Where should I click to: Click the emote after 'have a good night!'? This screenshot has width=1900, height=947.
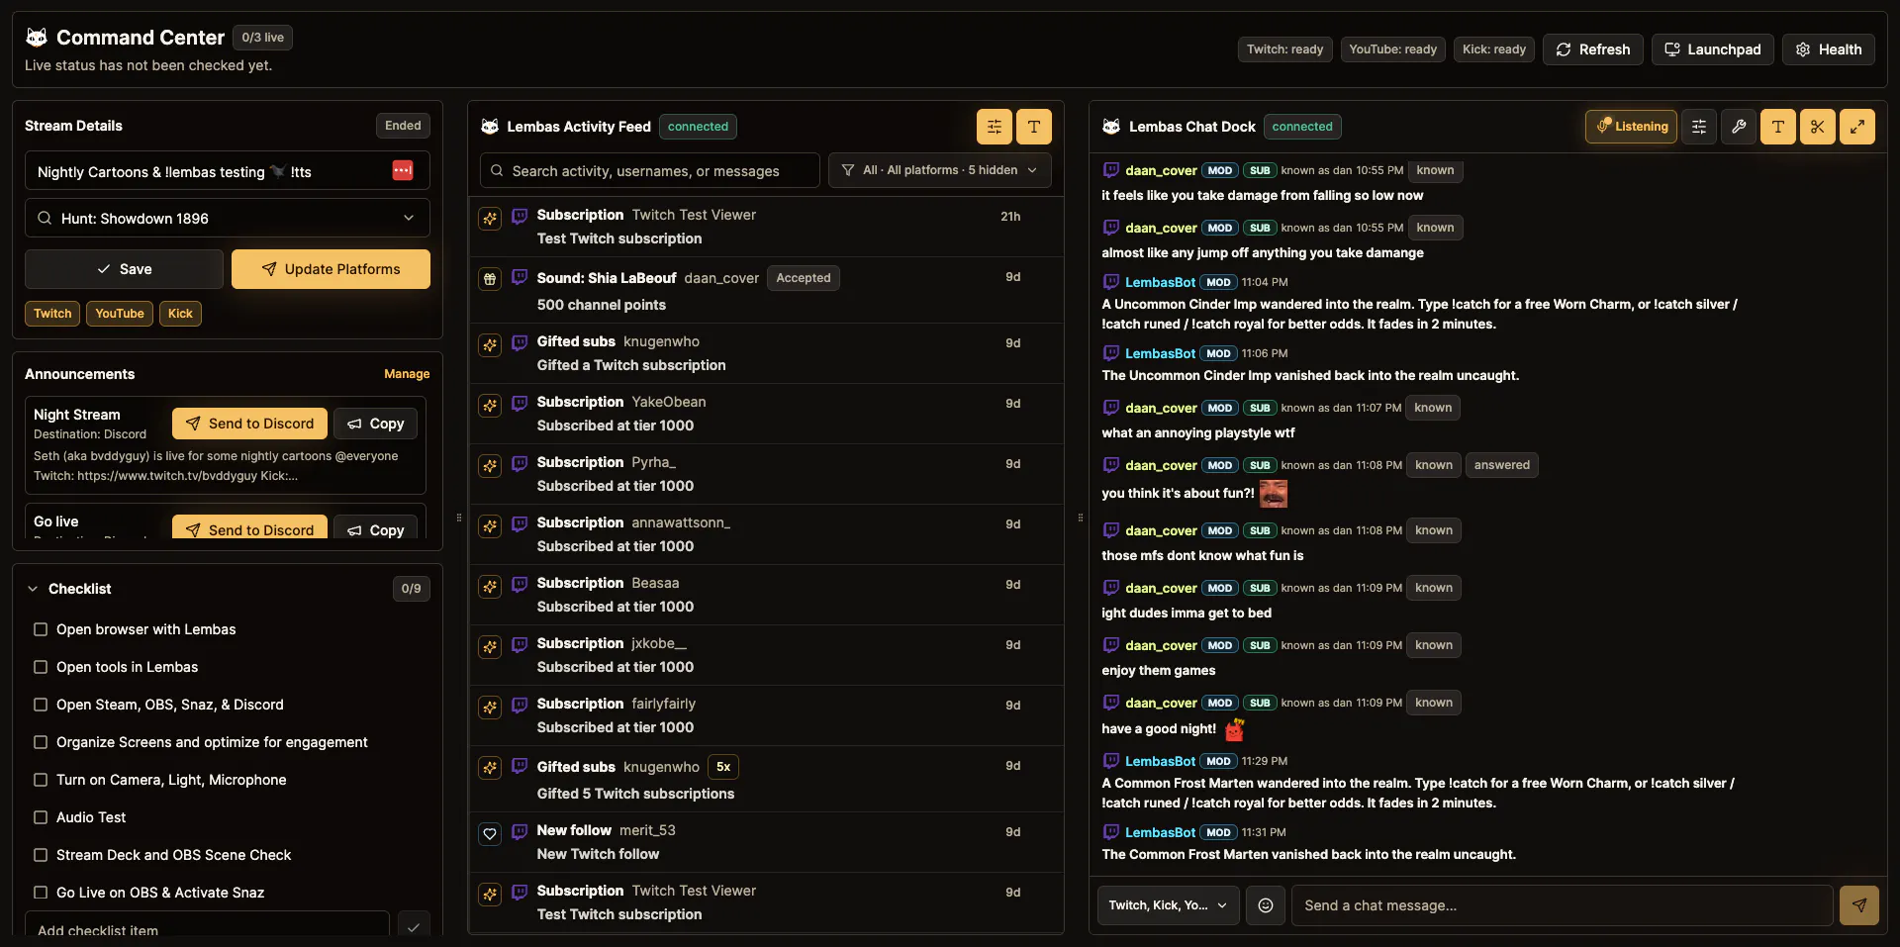pyautogui.click(x=1234, y=729)
